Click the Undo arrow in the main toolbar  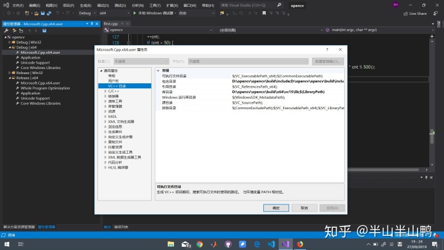click(58, 13)
